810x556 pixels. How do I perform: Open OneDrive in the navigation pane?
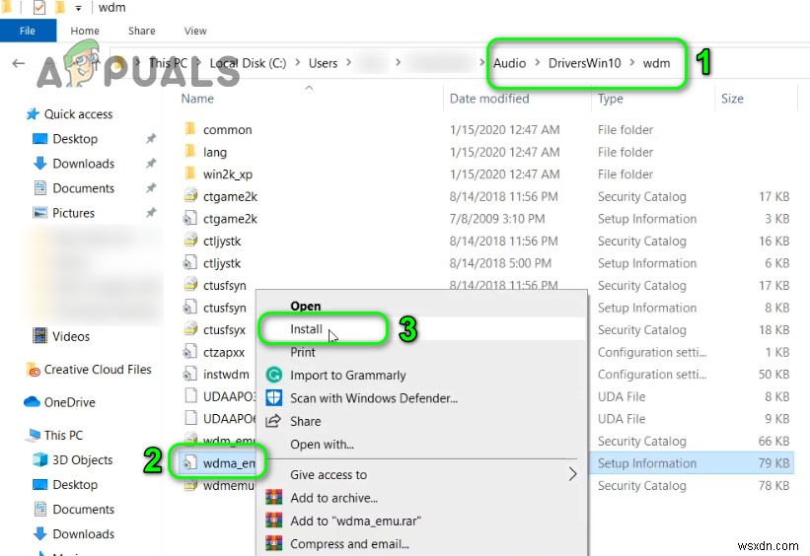pos(69,402)
